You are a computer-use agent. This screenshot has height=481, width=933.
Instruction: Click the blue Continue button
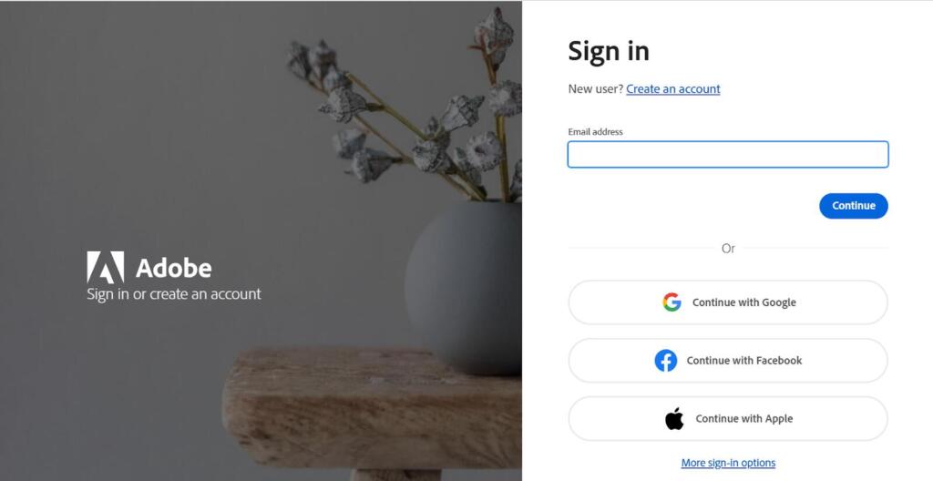coord(853,206)
